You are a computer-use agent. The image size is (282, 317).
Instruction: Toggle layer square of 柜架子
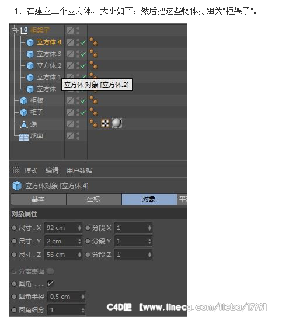70,30
